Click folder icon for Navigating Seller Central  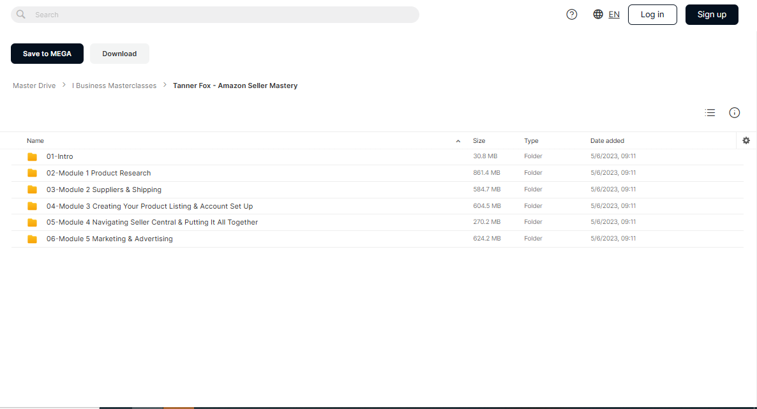[x=33, y=222]
